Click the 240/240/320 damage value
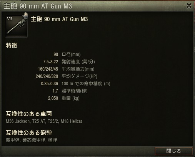 tap(47, 76)
